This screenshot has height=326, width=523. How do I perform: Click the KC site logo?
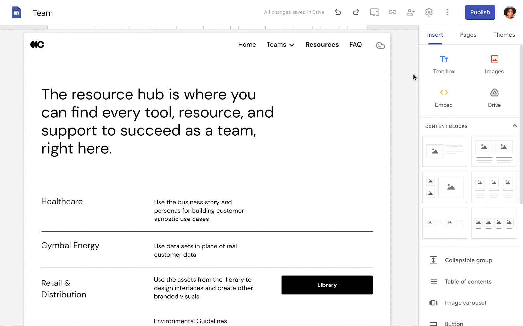click(x=37, y=44)
